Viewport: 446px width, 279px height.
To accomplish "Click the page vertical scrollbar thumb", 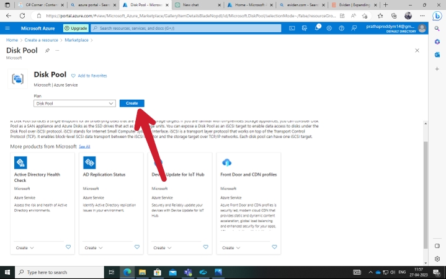I will pos(426,195).
